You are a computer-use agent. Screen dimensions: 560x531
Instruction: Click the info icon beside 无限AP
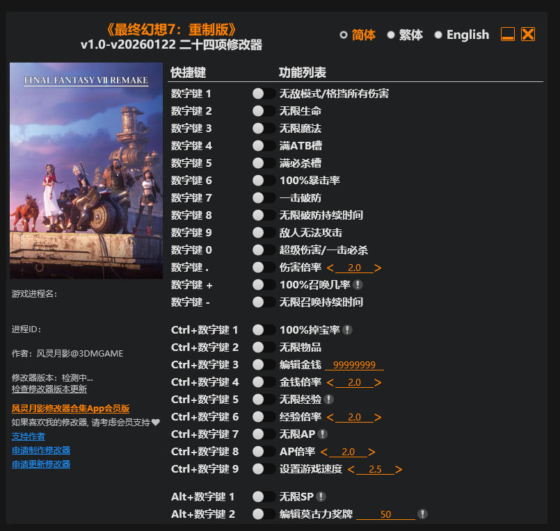[323, 434]
